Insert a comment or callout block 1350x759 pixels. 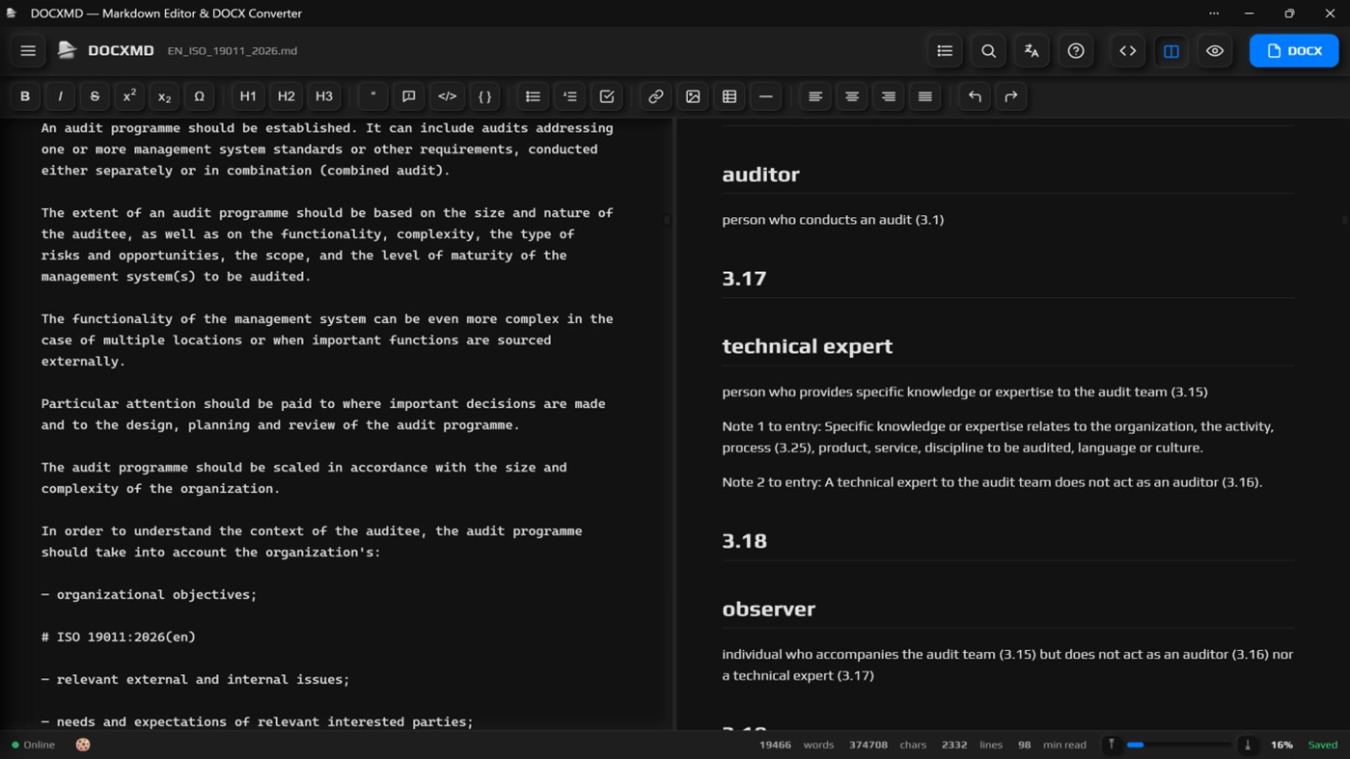coord(409,96)
